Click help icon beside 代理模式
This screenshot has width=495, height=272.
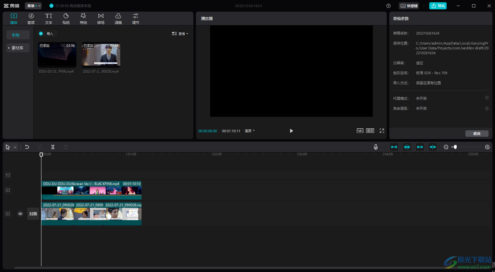pyautogui.click(x=487, y=98)
